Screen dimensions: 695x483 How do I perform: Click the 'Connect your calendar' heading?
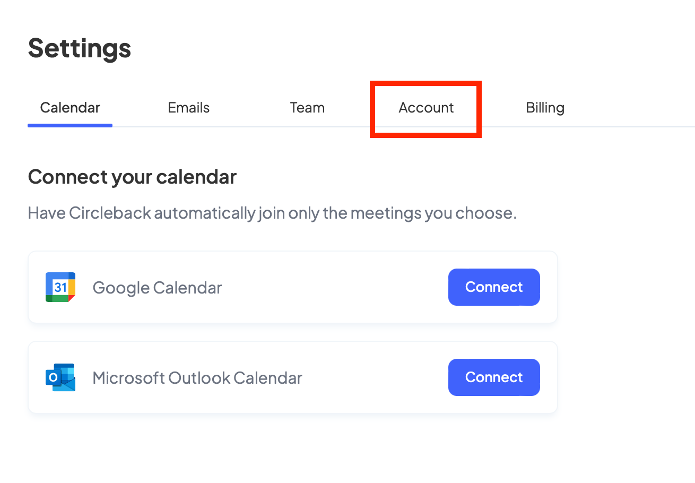[x=132, y=177]
